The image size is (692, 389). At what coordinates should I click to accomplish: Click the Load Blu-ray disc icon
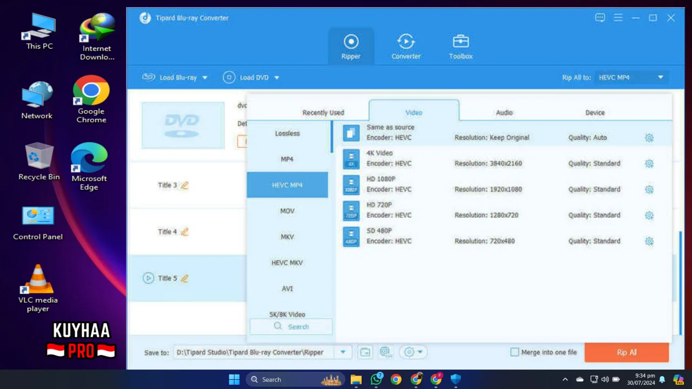[x=149, y=77]
